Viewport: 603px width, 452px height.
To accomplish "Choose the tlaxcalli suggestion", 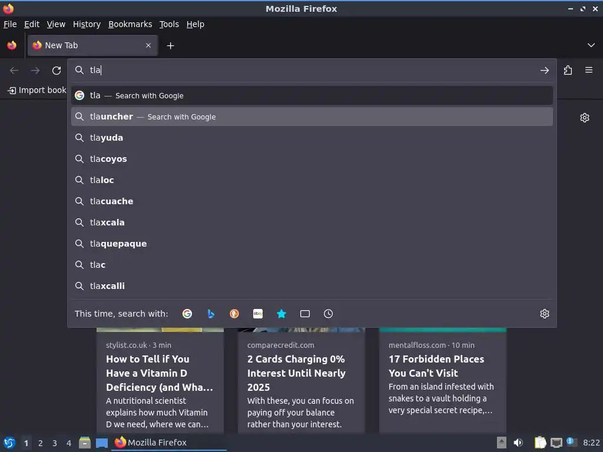I will [312, 285].
